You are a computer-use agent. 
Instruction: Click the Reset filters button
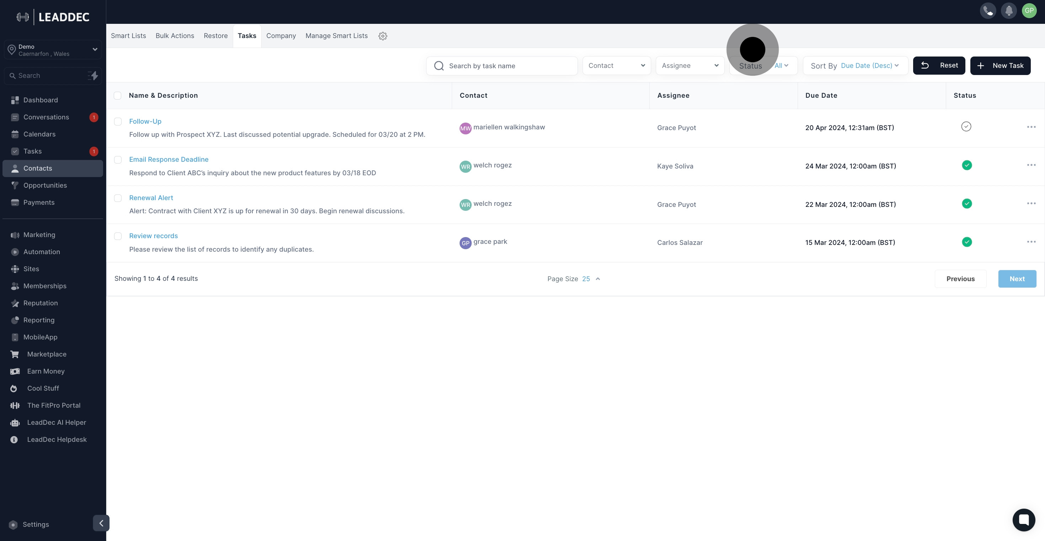pyautogui.click(x=939, y=66)
